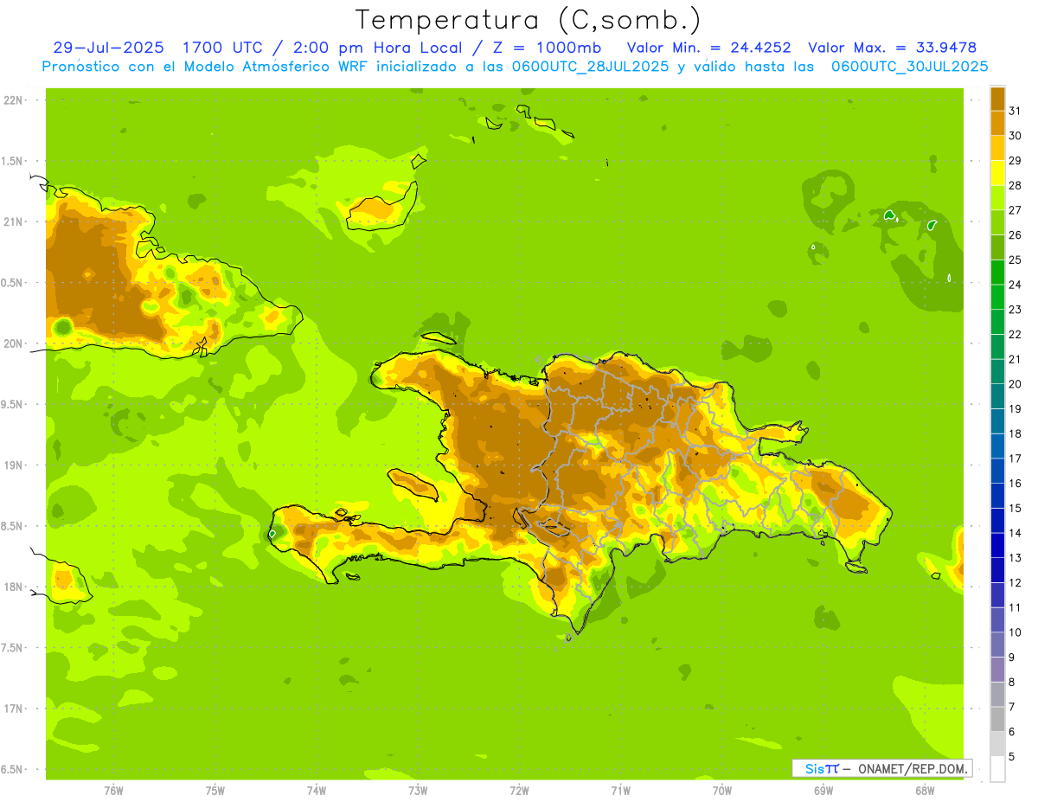
Task: Click the '7.5N' latitude label
Action: tap(12, 647)
